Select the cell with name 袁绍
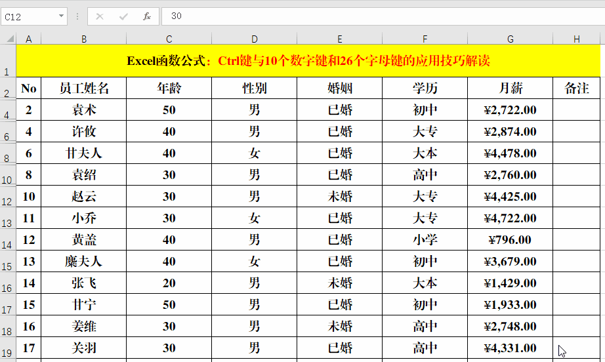Screen dimensions: 605x362 click(84, 174)
